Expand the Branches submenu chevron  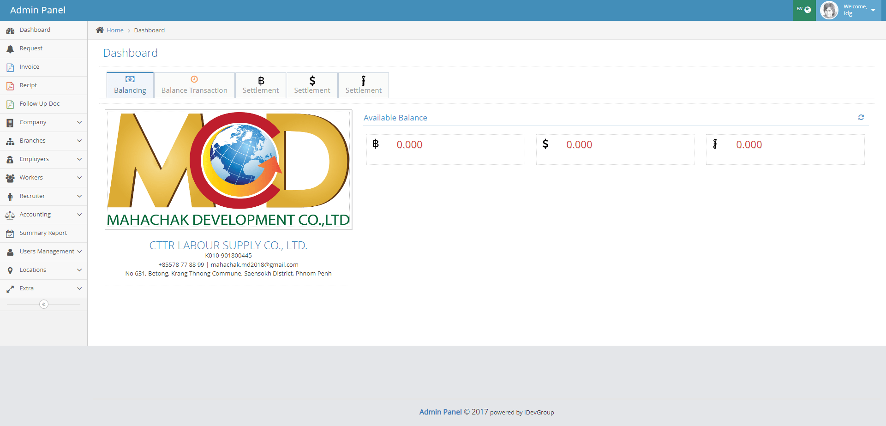point(79,141)
